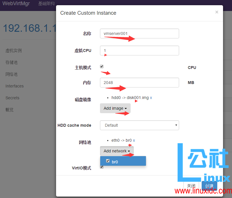Click the 创建 button to create the instance
Image resolution: width=232 pixels, height=198 pixels.
[x=209, y=186]
